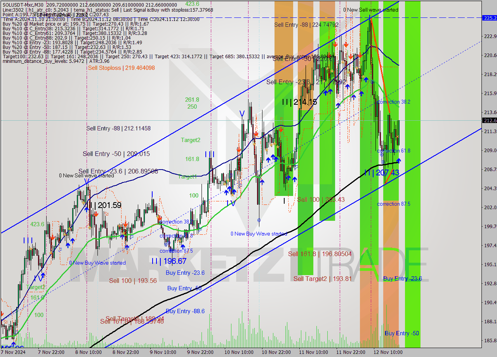
Task: Click the wave label with price 196.67
Action: (x=169, y=261)
